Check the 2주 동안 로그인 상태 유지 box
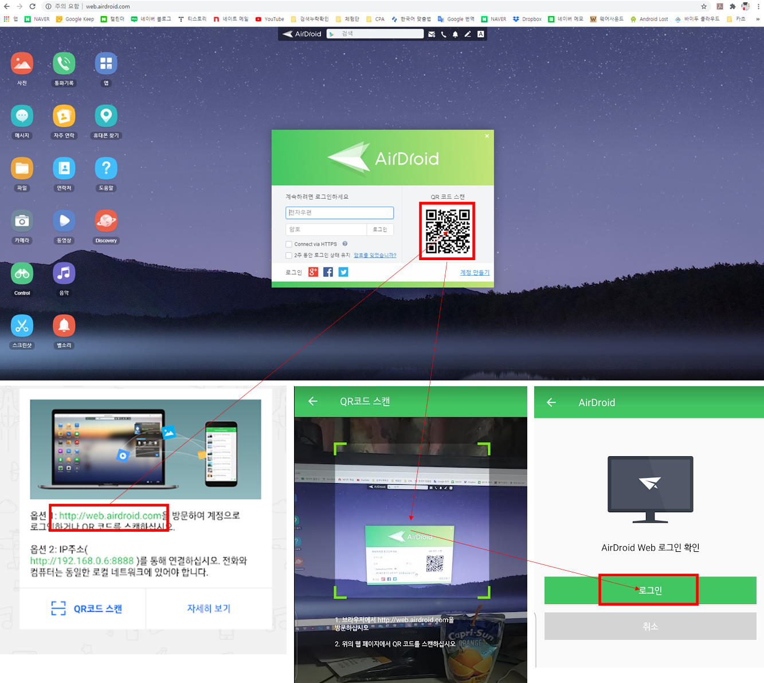764x683 pixels. coord(289,256)
